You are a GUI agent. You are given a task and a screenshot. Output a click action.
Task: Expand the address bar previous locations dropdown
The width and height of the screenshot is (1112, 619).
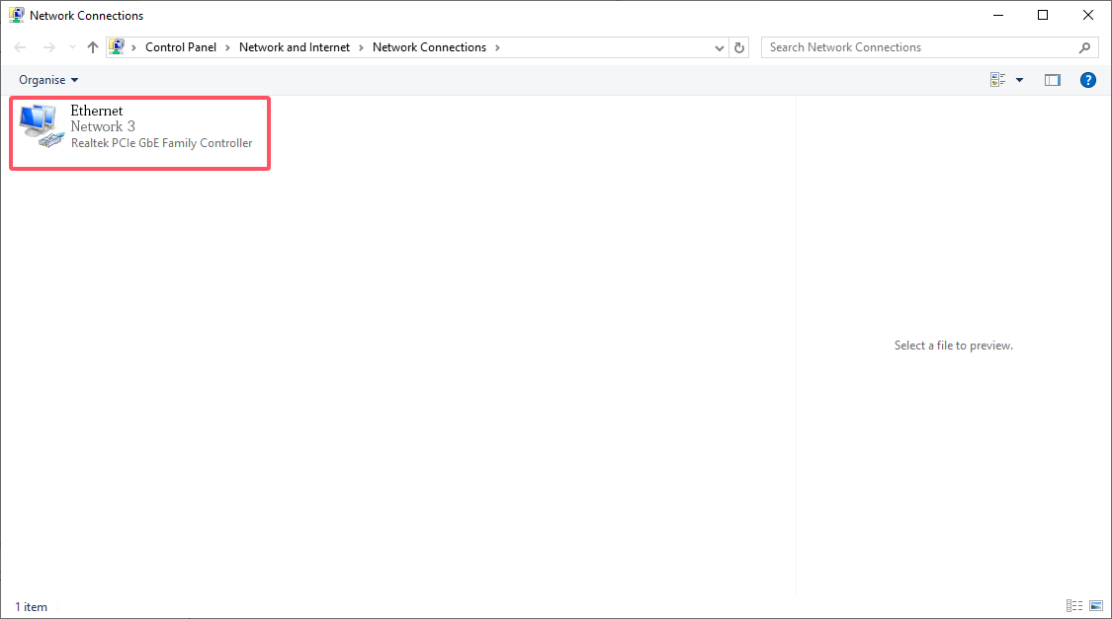[720, 47]
